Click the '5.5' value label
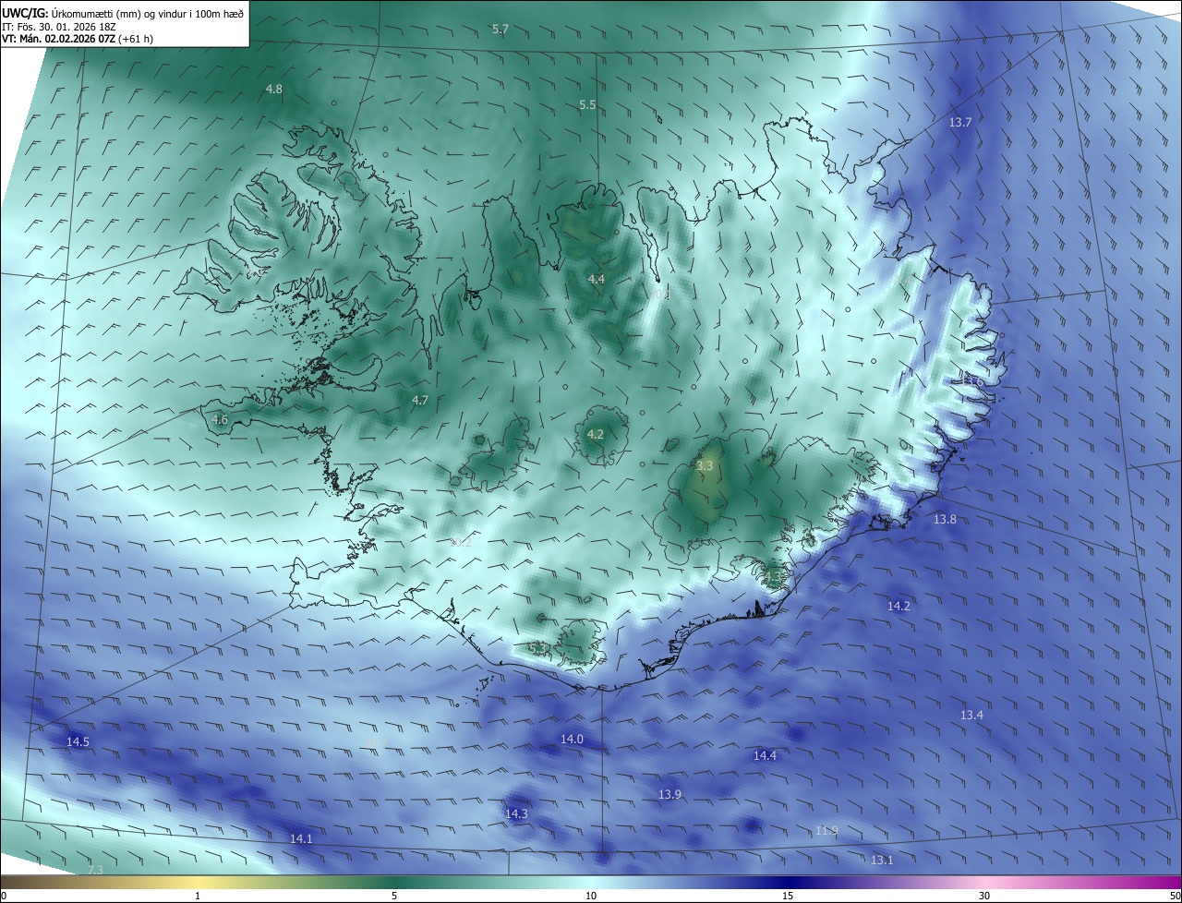The height and width of the screenshot is (903, 1182). pos(587,105)
